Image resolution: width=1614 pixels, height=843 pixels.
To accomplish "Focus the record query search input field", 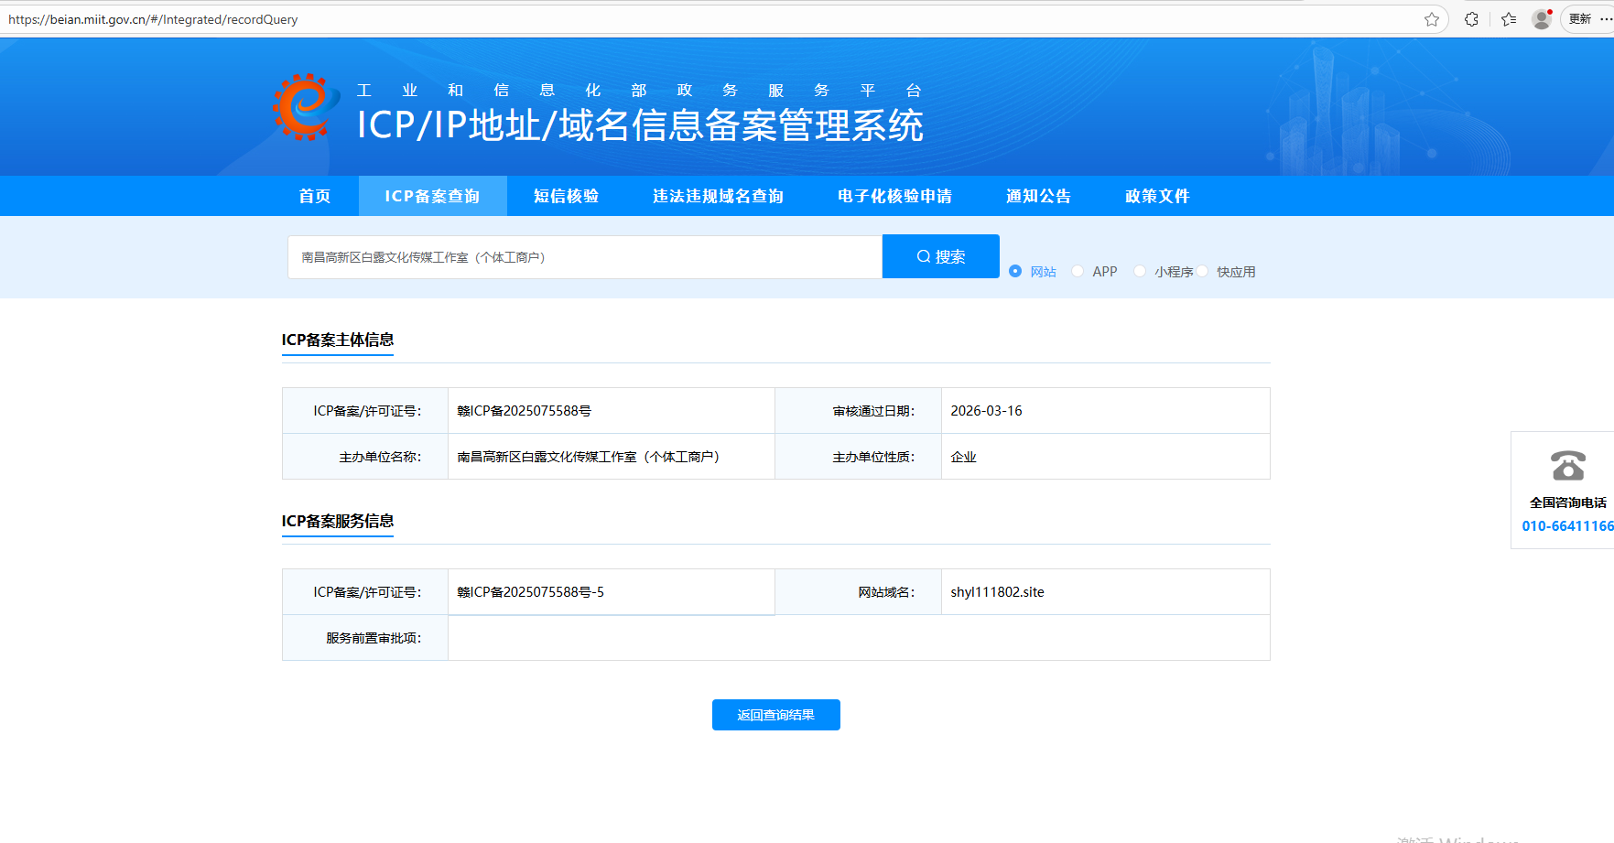I will tap(585, 257).
